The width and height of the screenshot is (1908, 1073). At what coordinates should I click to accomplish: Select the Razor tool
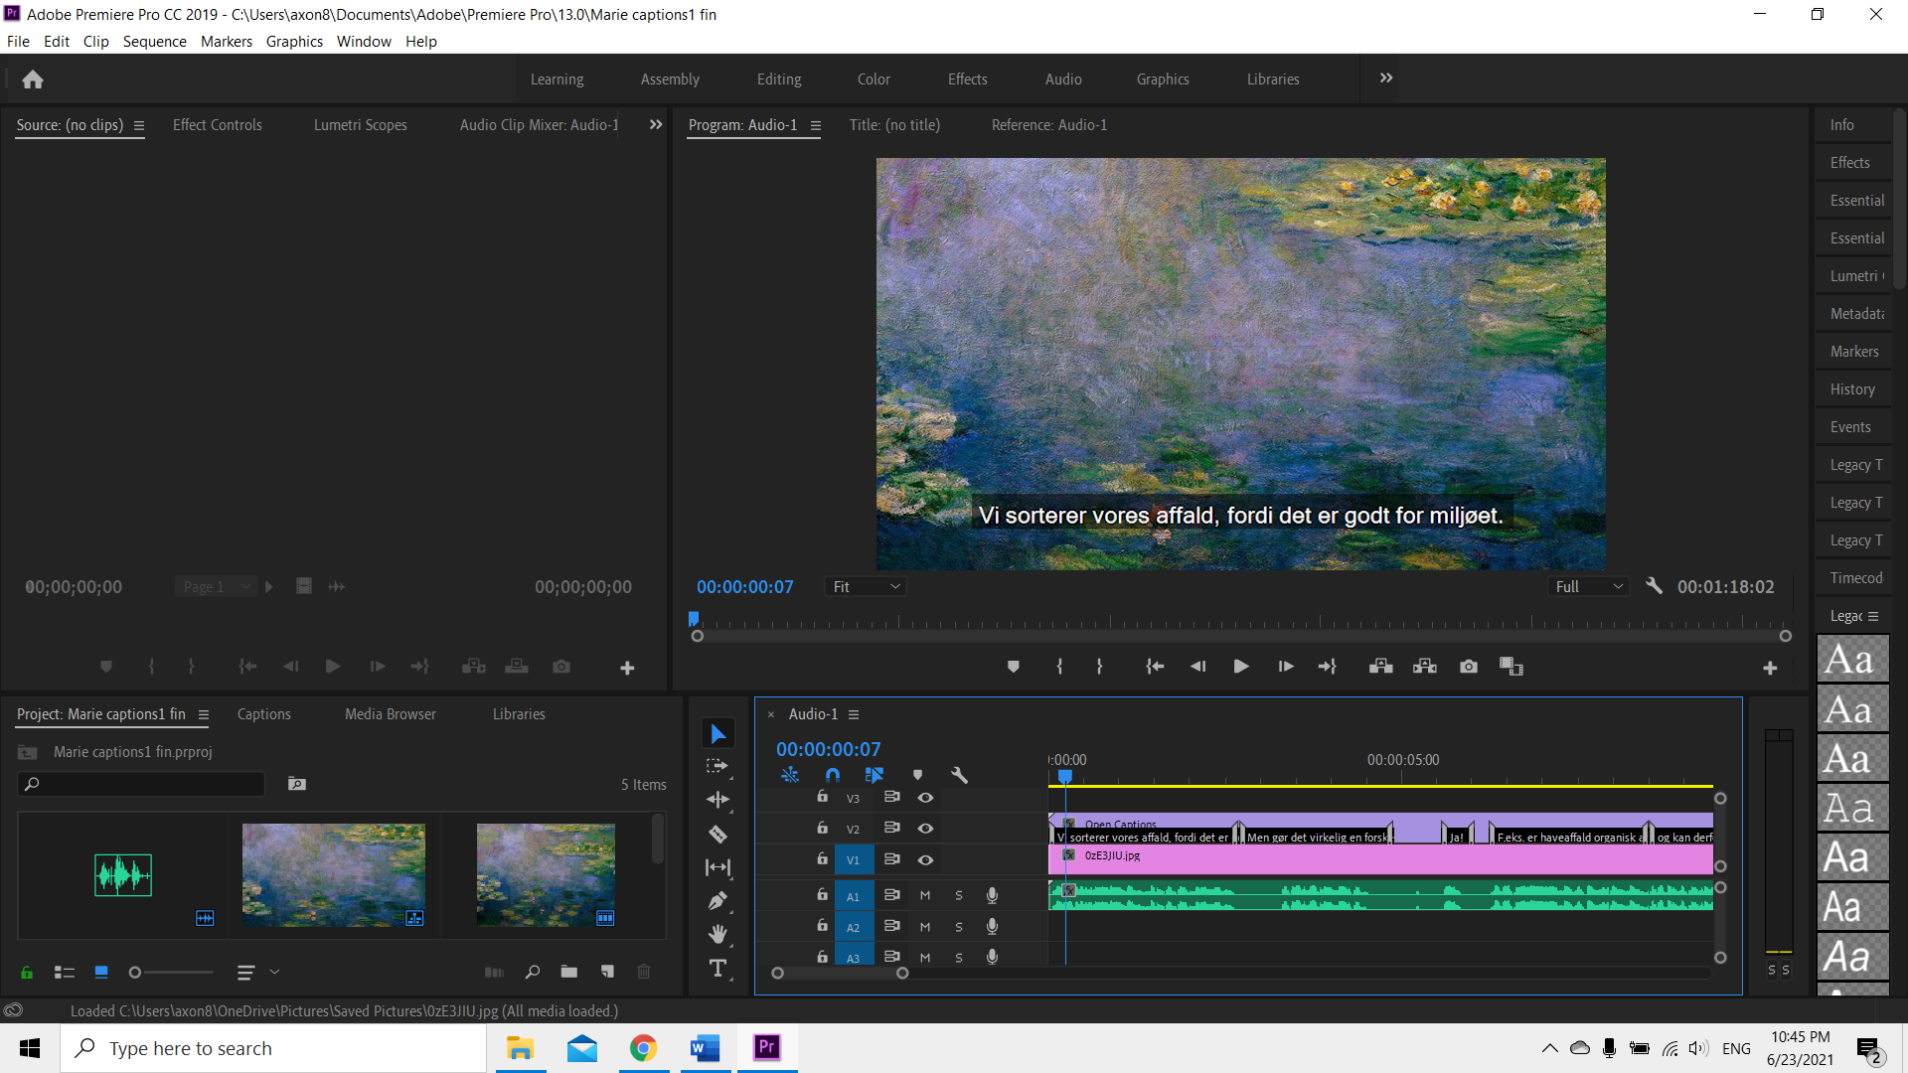coord(718,834)
